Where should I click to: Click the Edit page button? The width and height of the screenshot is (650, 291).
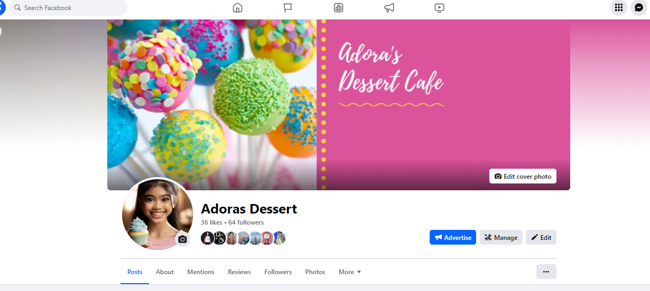(541, 237)
